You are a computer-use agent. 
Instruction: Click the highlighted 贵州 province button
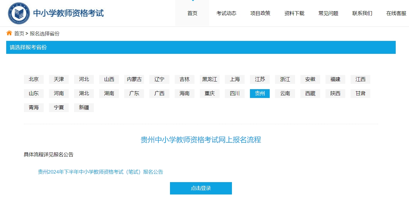pos(260,94)
